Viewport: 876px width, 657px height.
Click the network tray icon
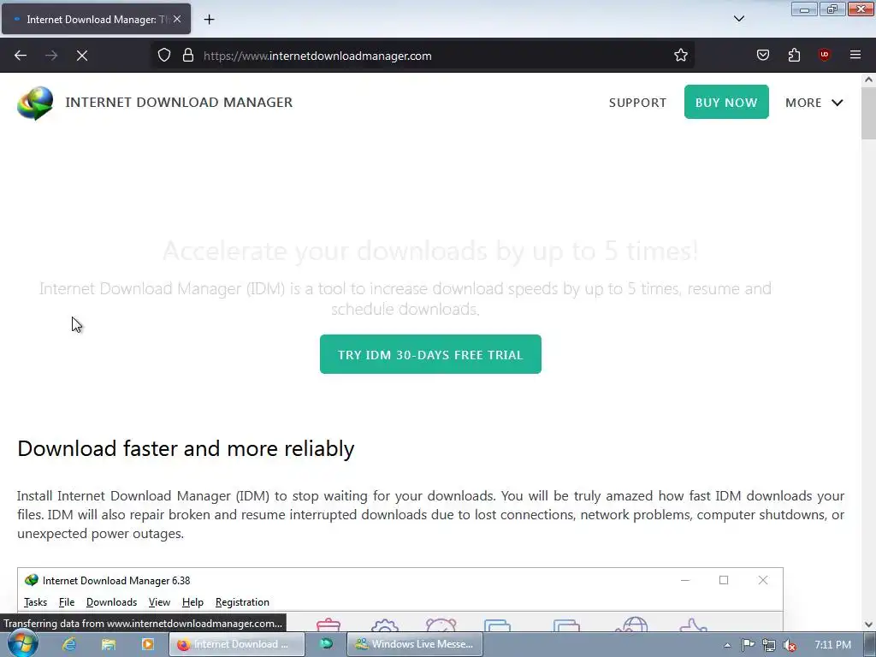(769, 645)
